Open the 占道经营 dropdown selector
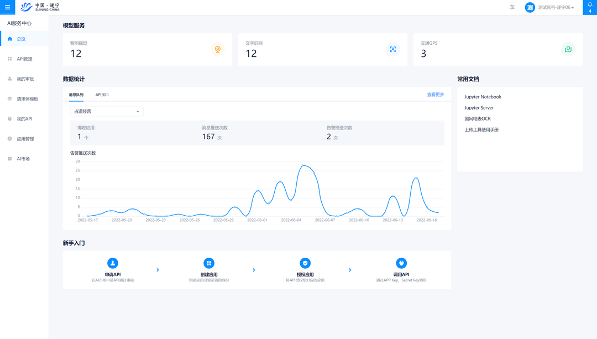Viewport: 597px width, 339px height. click(x=107, y=111)
